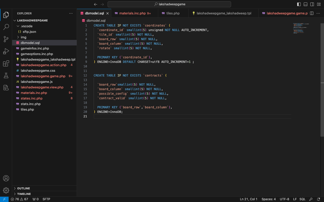Show errors and warnings count 76 67
The width and height of the screenshot is (324, 202).
click(19, 199)
